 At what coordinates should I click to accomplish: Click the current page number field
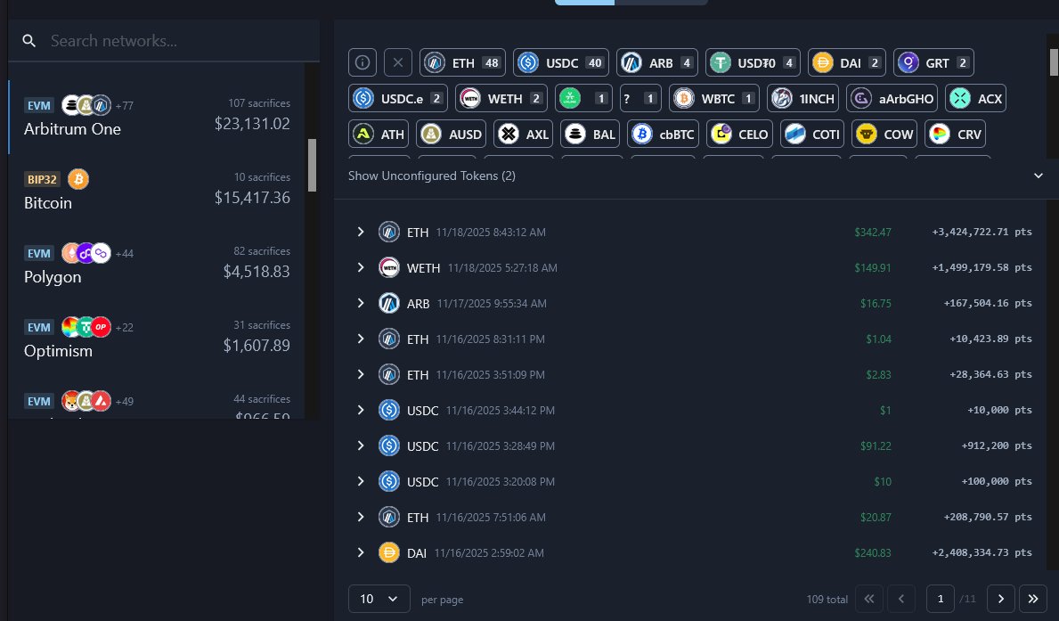(941, 599)
